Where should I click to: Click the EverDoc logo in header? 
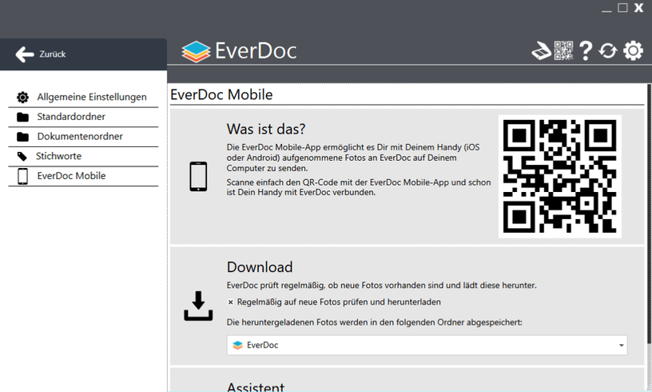(x=239, y=51)
